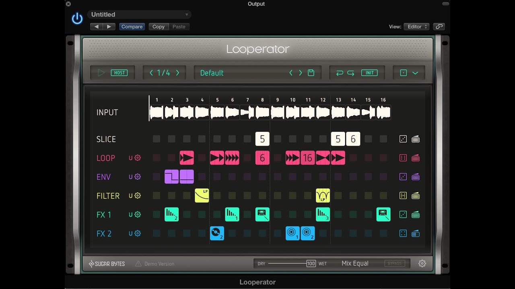The height and width of the screenshot is (289, 515).
Task: Expand the pattern options chevron menu
Action: [x=415, y=73]
